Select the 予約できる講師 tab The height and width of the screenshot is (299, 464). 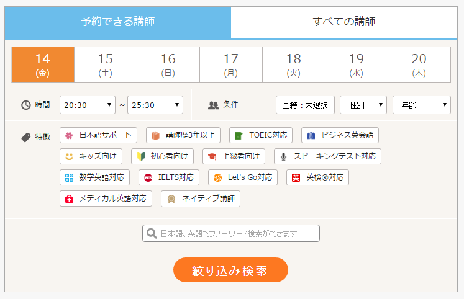(x=118, y=22)
